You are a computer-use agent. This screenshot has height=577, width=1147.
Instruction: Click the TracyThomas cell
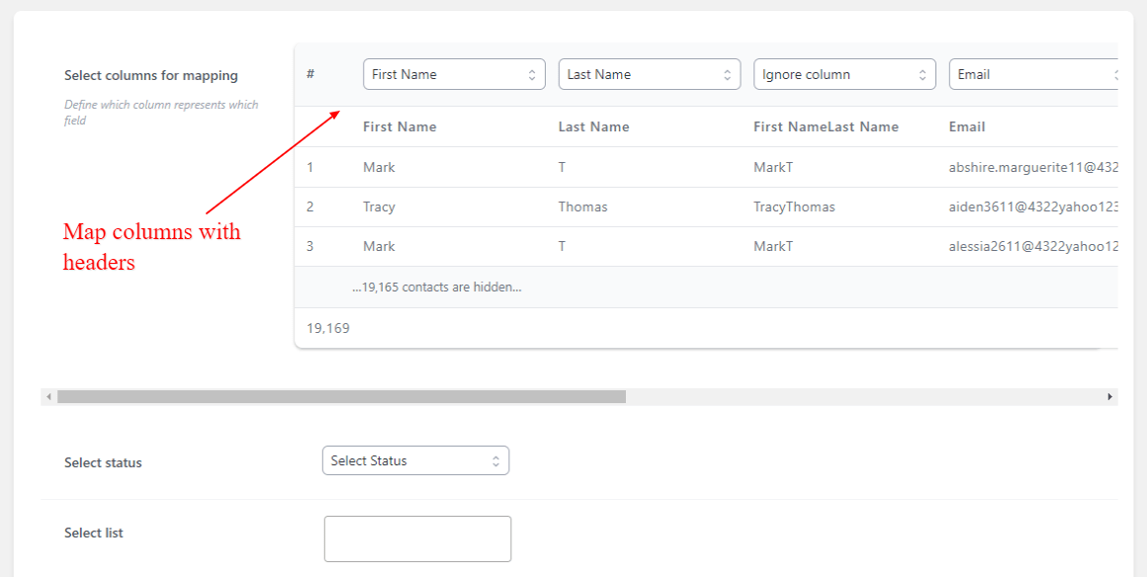pos(794,206)
